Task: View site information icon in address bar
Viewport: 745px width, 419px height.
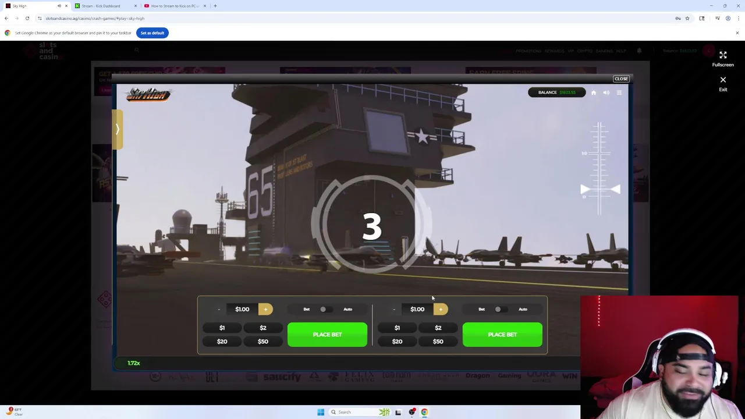Action: pos(40,18)
